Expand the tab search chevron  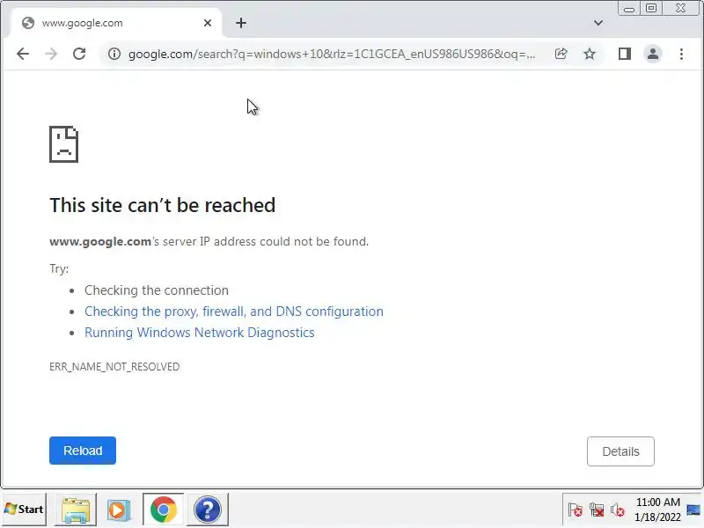(598, 23)
